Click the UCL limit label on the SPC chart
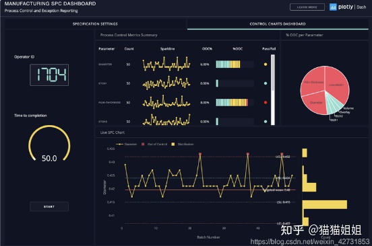The height and width of the screenshot is (246, 372). point(283,157)
